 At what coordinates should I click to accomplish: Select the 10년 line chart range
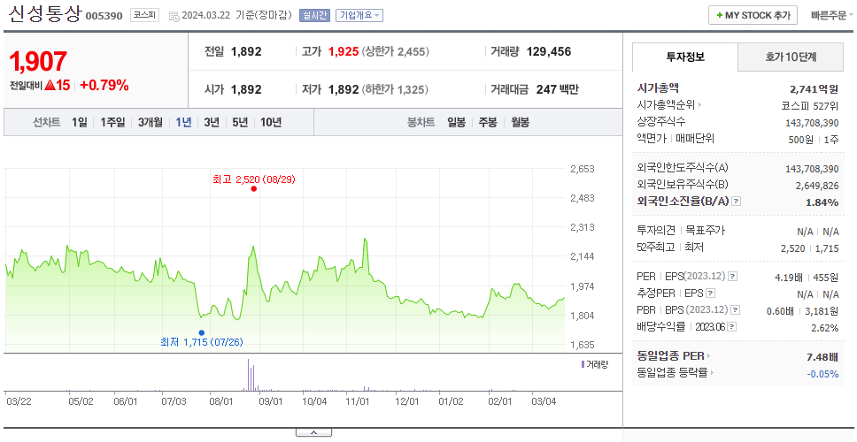tap(271, 122)
